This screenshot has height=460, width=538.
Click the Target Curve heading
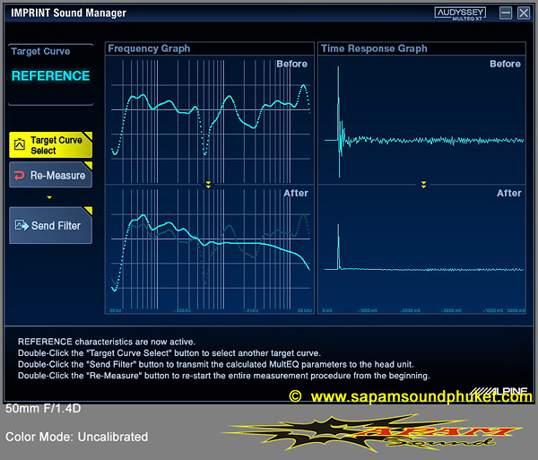tap(40, 51)
